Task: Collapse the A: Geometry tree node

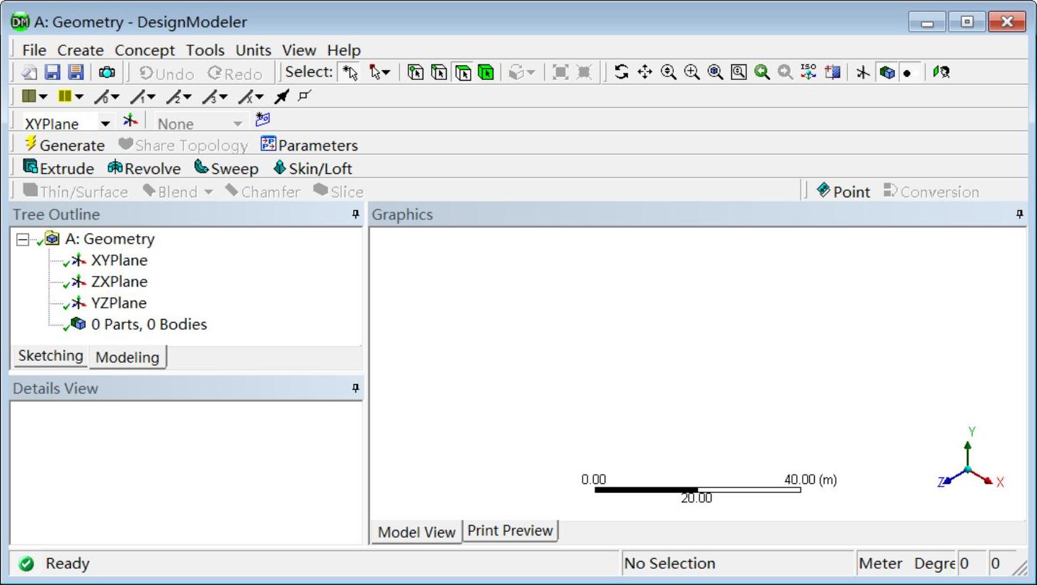Action: click(23, 239)
